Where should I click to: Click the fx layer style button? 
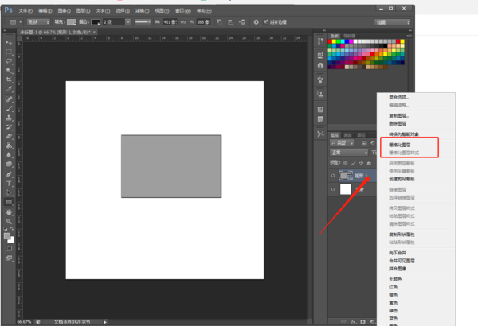tap(353, 322)
